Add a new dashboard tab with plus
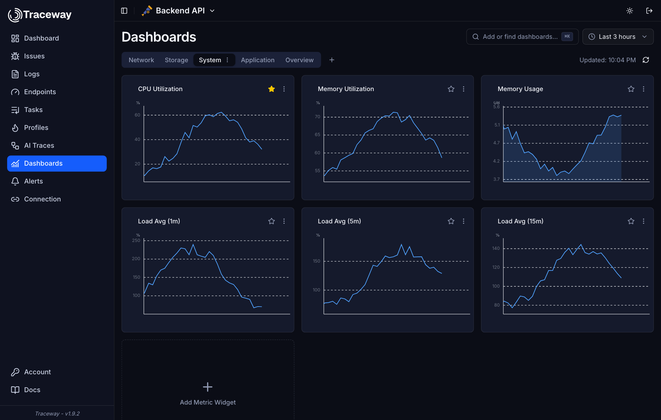This screenshot has width=661, height=420. 332,60
